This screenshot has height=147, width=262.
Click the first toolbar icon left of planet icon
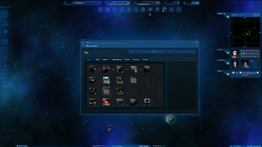coord(101,9)
